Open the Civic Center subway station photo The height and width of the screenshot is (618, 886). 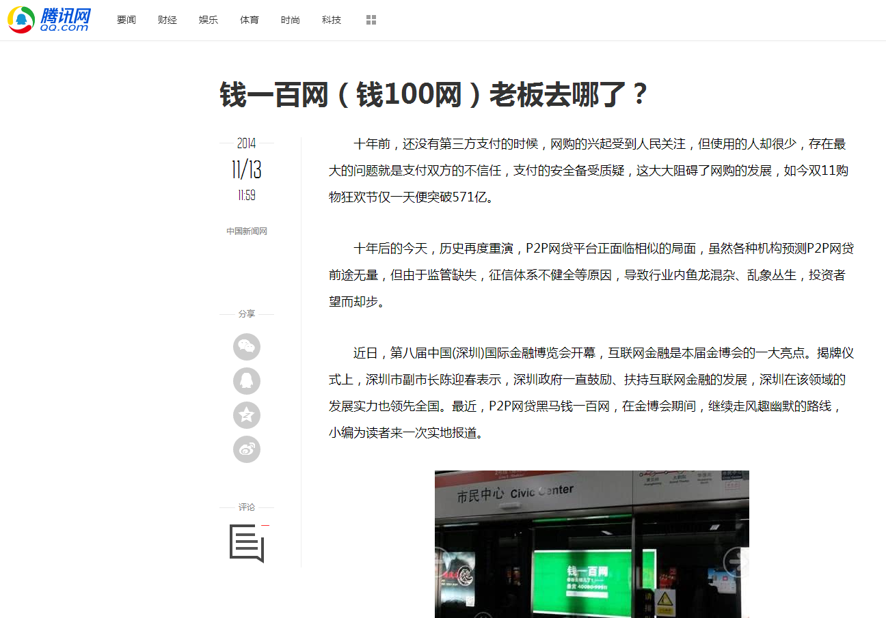pos(592,544)
